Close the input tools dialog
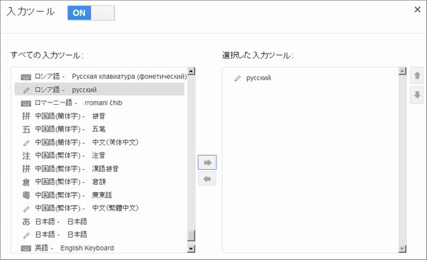The width and height of the screenshot is (427, 260). pyautogui.click(x=417, y=9)
